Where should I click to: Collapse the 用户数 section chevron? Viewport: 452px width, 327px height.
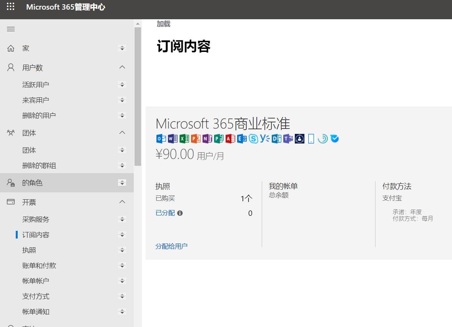[122, 67]
